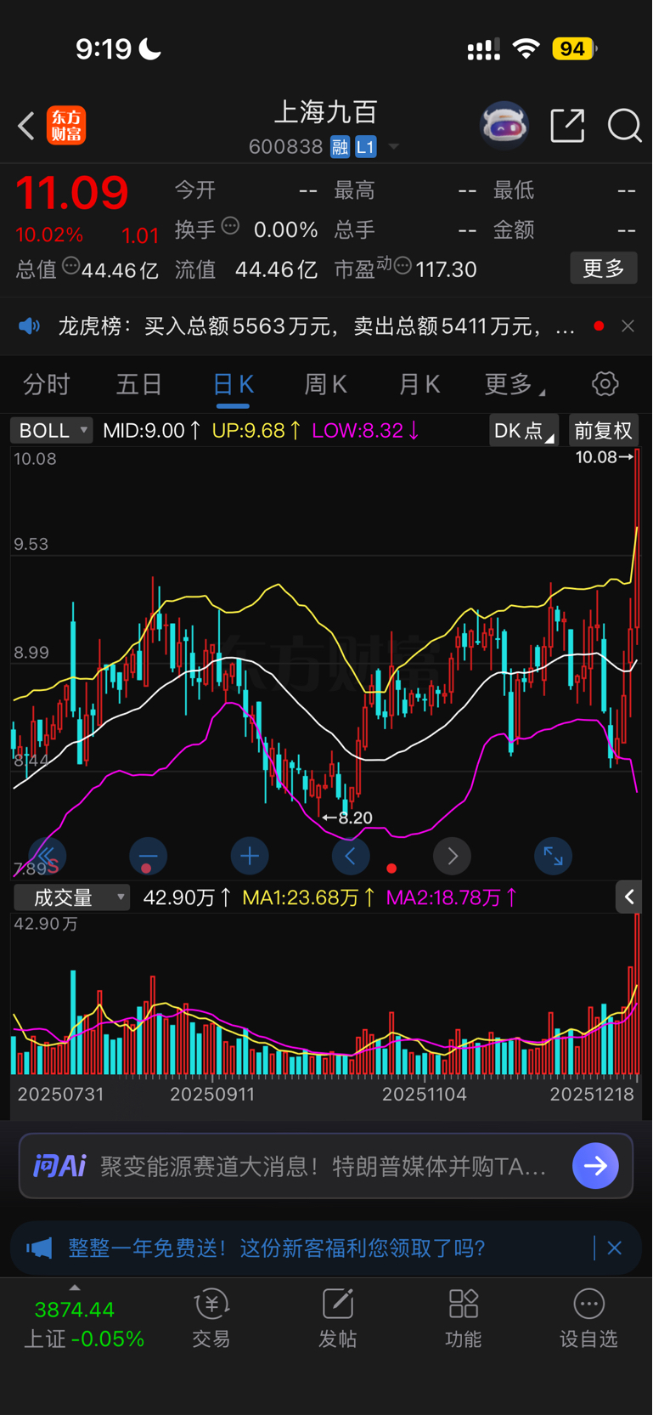Open the 功能 functions tab

[464, 1319]
